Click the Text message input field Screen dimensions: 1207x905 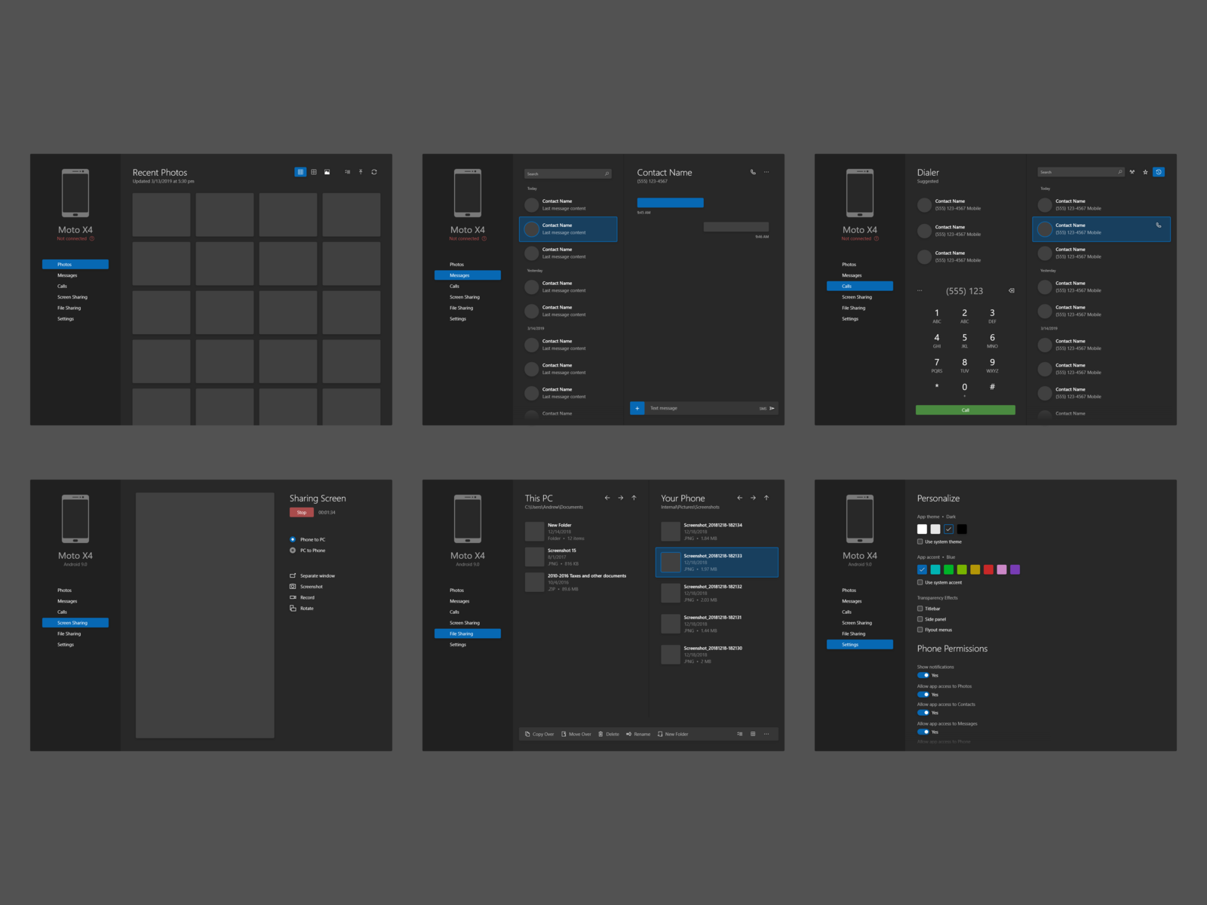(694, 408)
